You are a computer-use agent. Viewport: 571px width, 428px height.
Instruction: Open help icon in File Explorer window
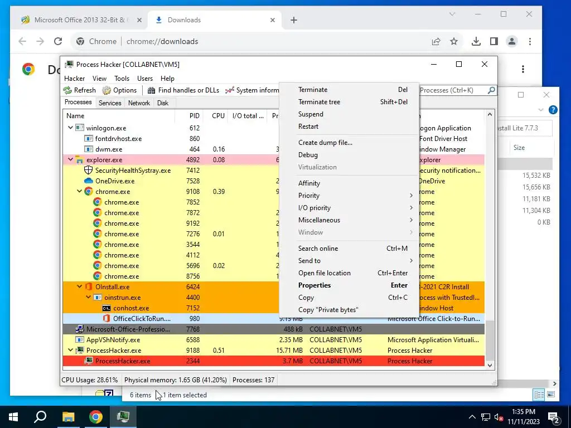point(553,110)
